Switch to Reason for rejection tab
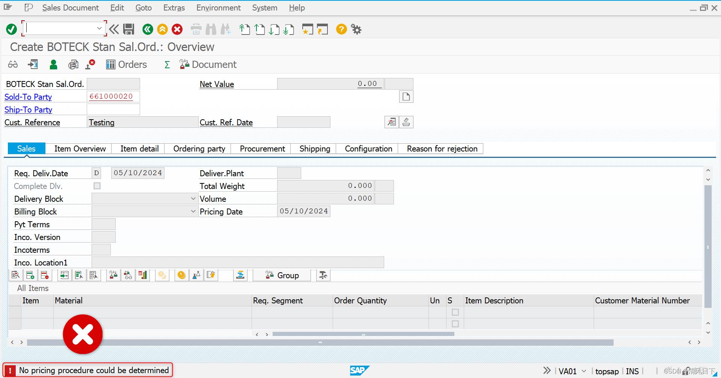 [x=442, y=148]
